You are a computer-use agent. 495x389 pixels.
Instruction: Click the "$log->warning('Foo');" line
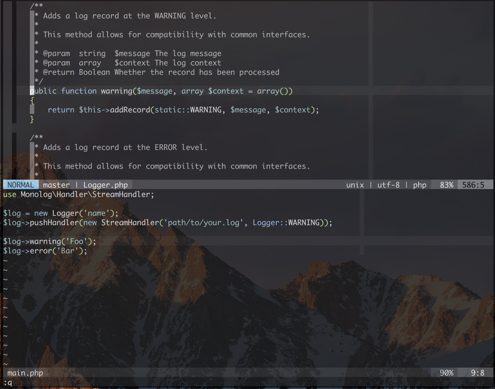click(x=49, y=242)
